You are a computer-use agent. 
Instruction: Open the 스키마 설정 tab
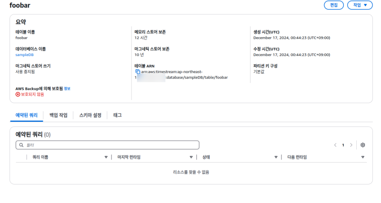pyautogui.click(x=90, y=115)
